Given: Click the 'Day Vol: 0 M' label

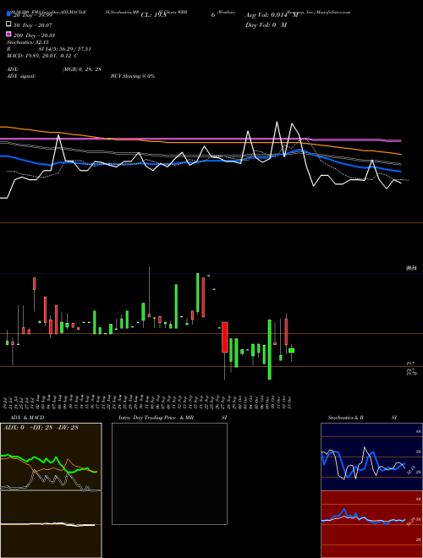Looking at the screenshot, I should click(x=266, y=25).
